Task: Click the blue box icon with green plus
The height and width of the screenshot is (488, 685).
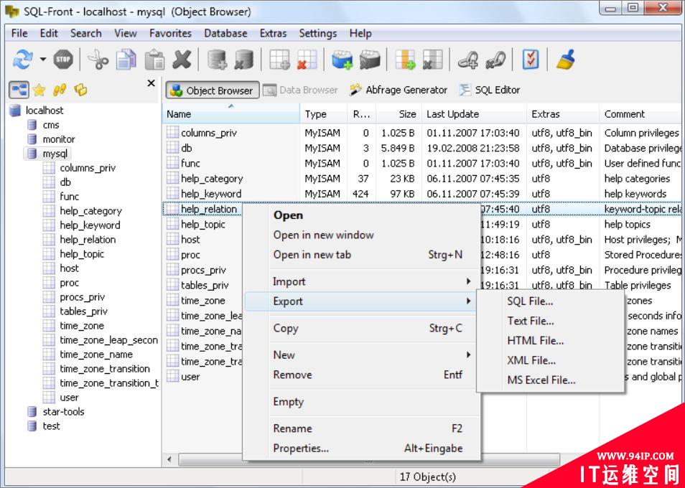Action: pyautogui.click(x=342, y=60)
